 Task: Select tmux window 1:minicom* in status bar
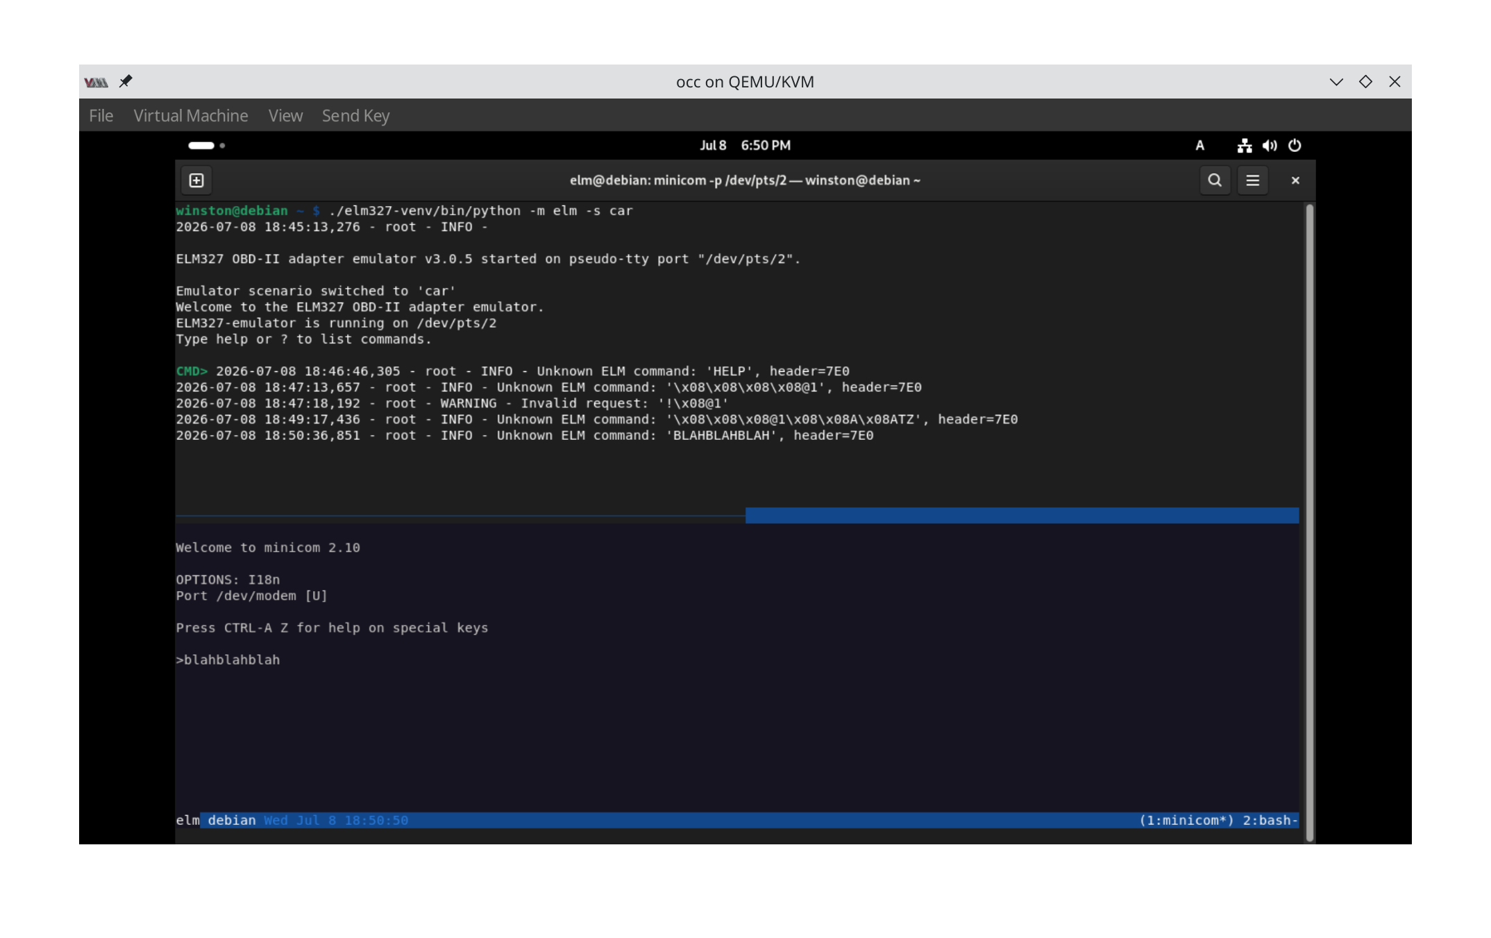(1187, 820)
